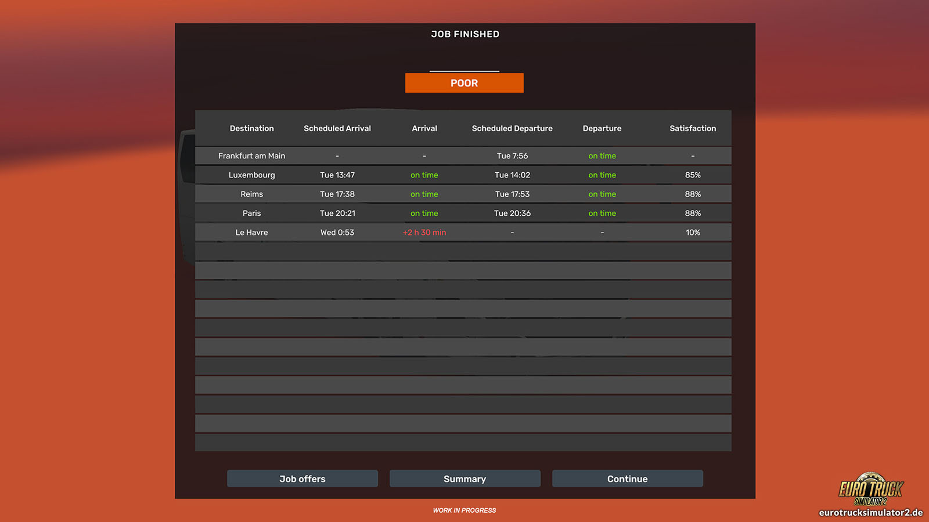Click the Job offers button
This screenshot has height=522, width=929.
302,478
